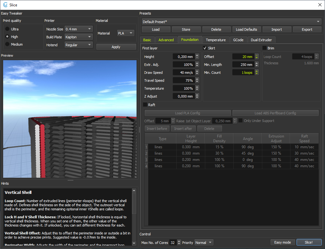This screenshot has height=249, width=325.
Task: Click the Raft layer Delete button
Action: [x=209, y=129]
